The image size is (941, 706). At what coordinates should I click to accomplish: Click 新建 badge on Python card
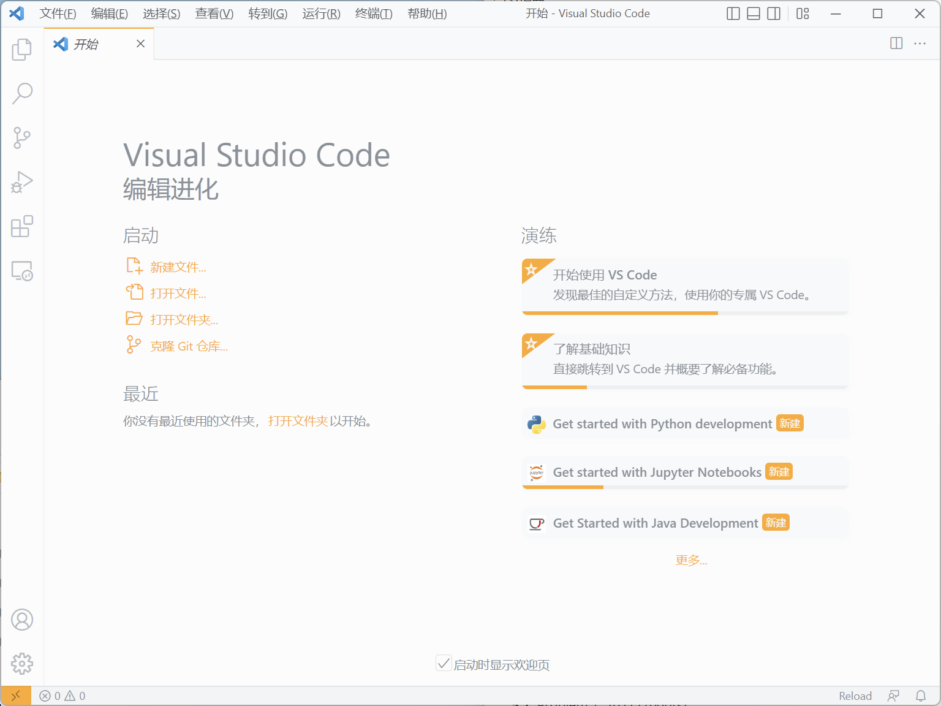tap(790, 423)
